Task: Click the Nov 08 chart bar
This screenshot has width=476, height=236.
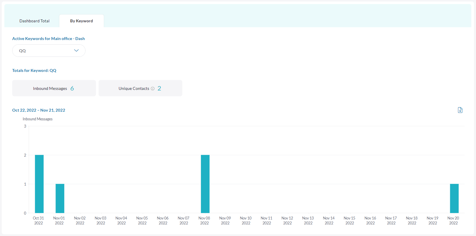Action: 205,184
